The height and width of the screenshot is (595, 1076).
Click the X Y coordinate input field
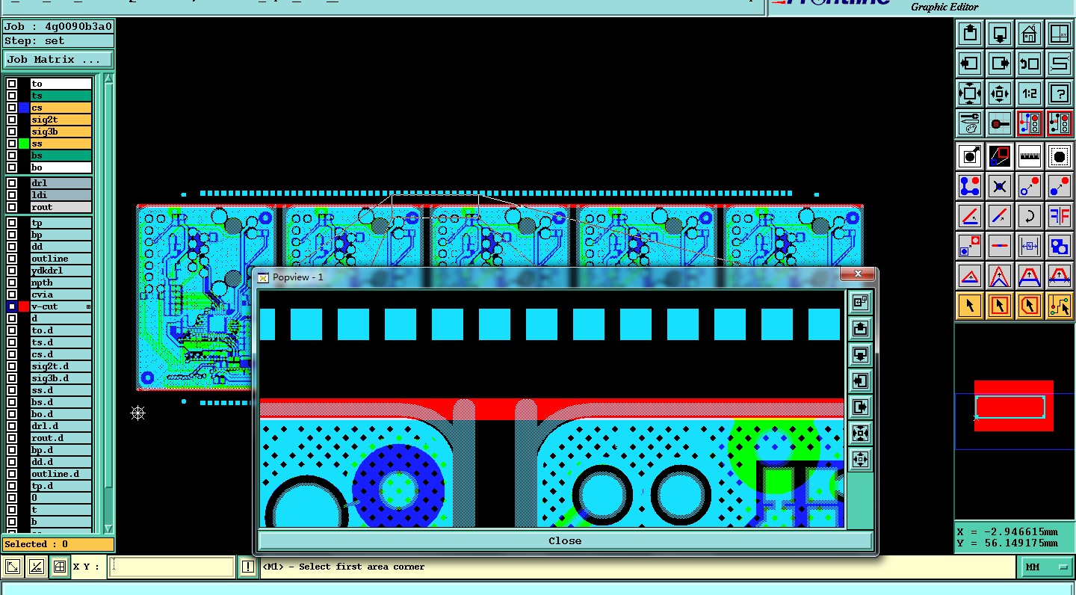point(171,567)
